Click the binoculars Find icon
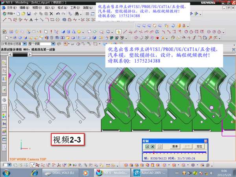Image resolution: width=236 pixels, height=177 pixels. (x=77, y=14)
